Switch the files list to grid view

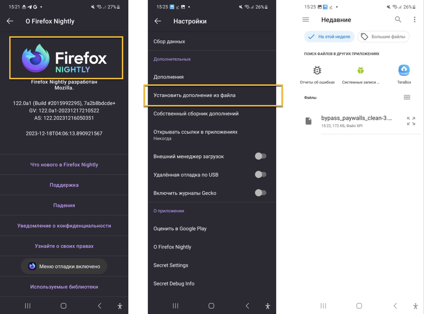click(407, 97)
